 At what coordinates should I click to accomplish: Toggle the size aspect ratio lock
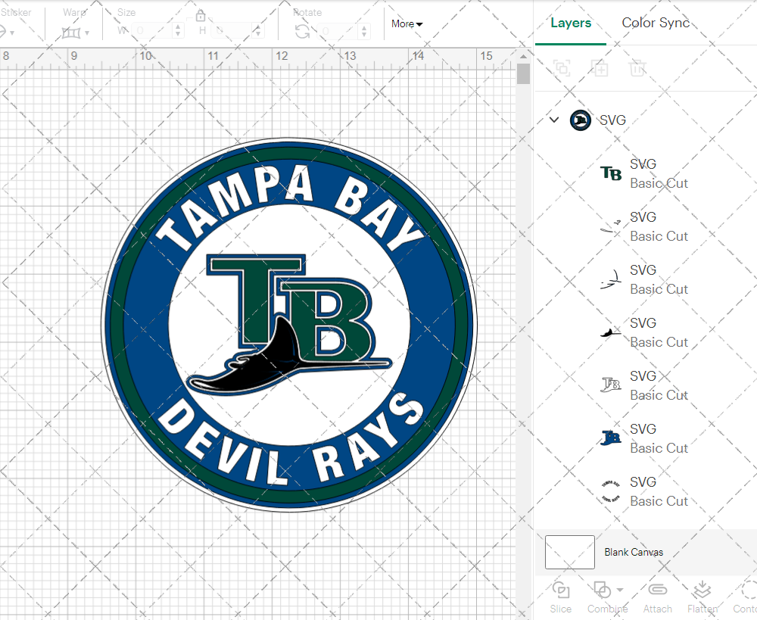201,16
